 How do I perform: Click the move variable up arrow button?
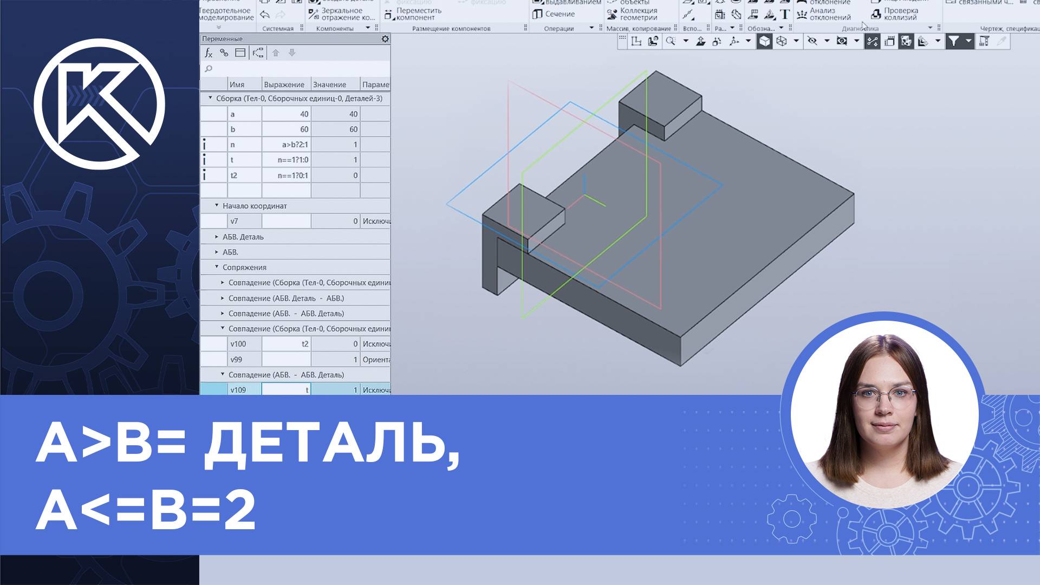point(276,53)
